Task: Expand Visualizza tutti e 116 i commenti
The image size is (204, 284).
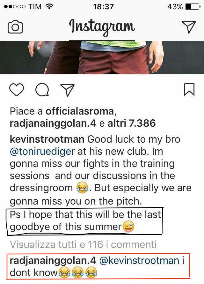Action: coord(83,244)
